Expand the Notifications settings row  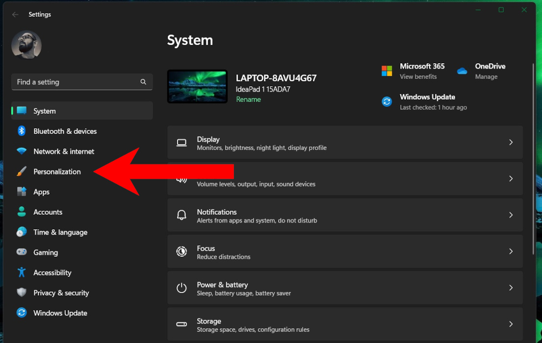coord(511,215)
